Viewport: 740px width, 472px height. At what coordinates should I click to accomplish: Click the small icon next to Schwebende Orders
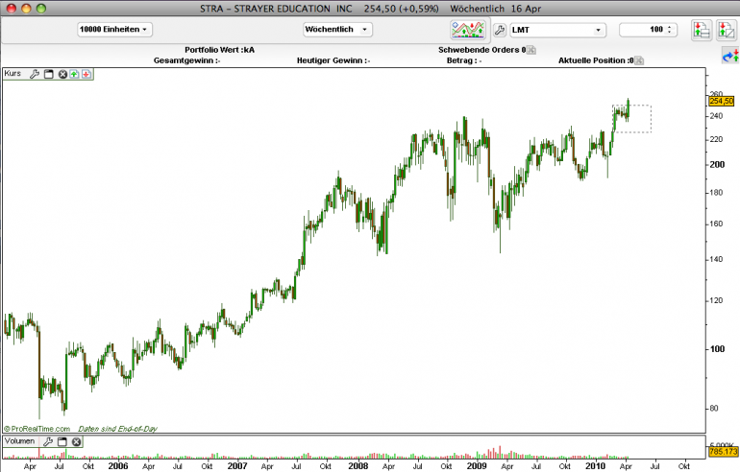pyautogui.click(x=531, y=50)
